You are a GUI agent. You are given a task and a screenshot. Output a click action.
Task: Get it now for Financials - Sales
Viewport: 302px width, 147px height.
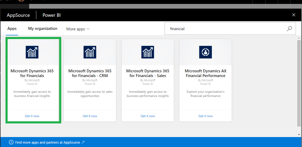coord(148,116)
